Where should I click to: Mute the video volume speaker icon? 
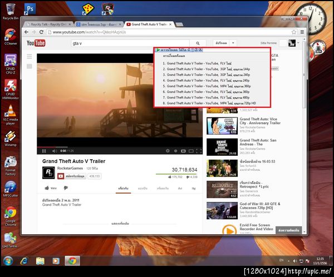pyautogui.click(x=55, y=151)
